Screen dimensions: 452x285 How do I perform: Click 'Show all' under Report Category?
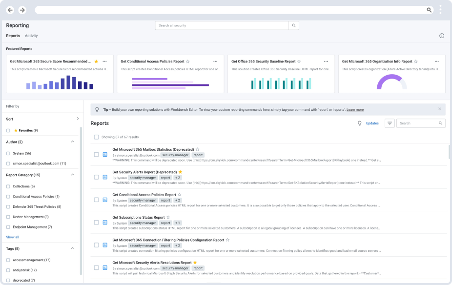click(12, 237)
